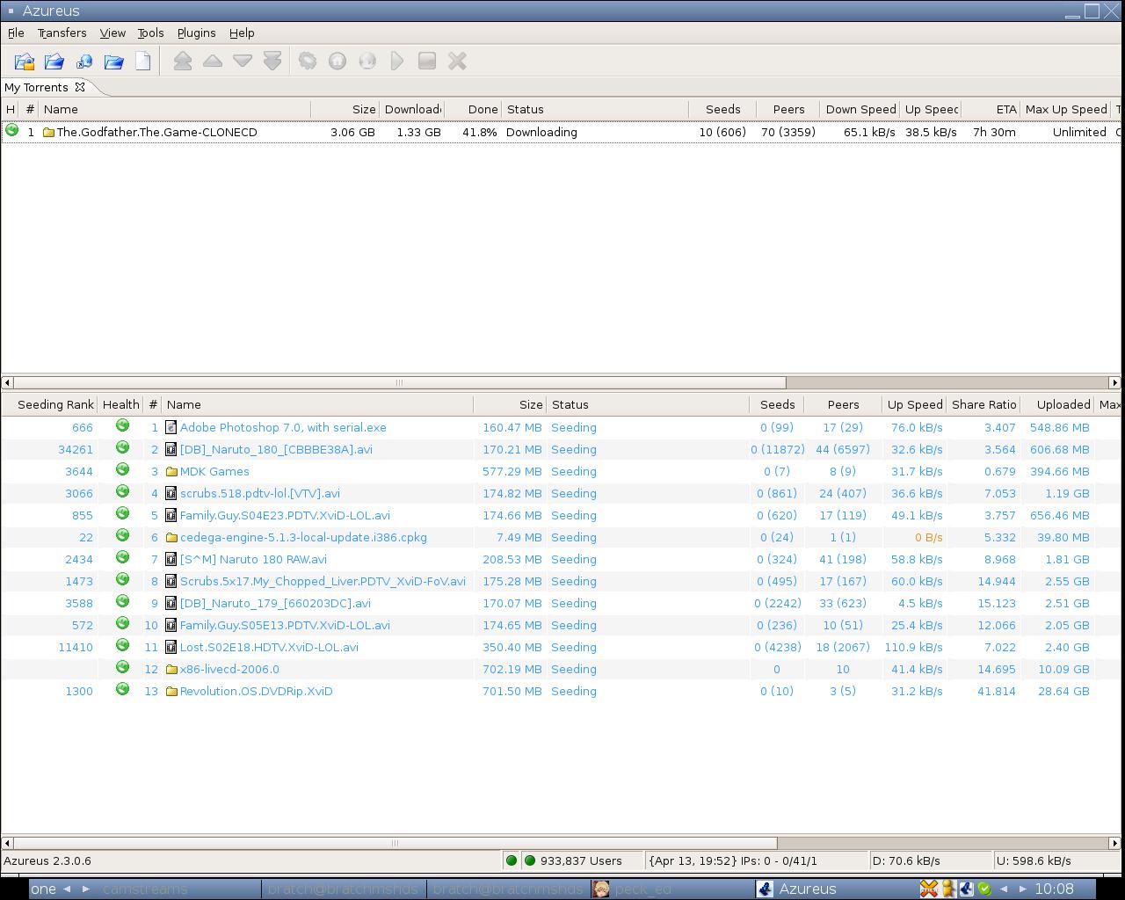1125x900 pixels.
Task: Click the green checkmark tray icon
Action: (x=984, y=889)
